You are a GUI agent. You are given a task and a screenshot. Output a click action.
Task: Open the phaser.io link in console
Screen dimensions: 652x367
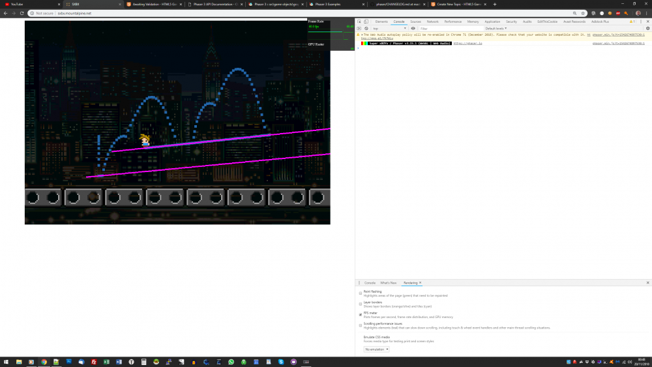pyautogui.click(x=467, y=43)
